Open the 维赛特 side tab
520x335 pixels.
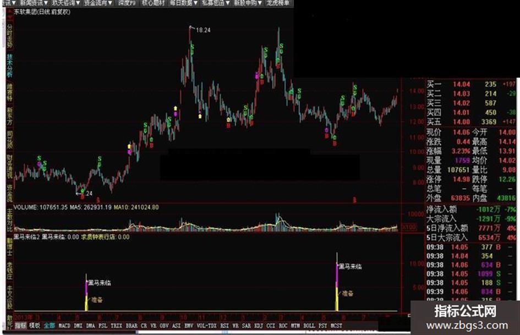point(9,92)
